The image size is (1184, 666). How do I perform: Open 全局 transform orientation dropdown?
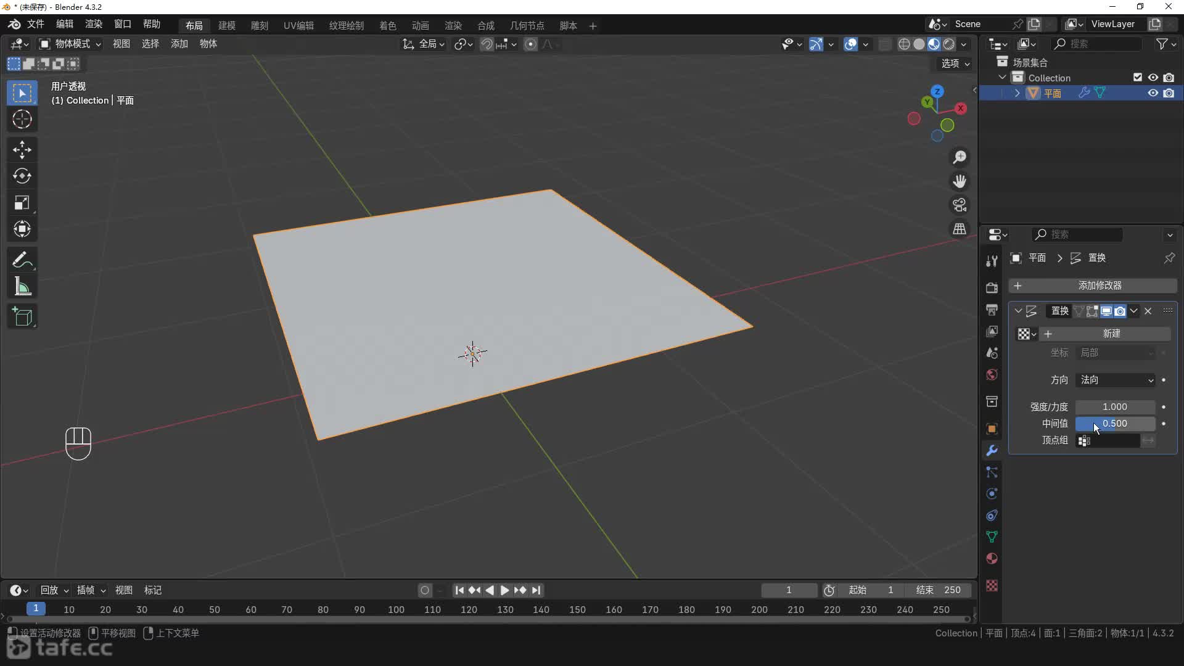point(424,44)
